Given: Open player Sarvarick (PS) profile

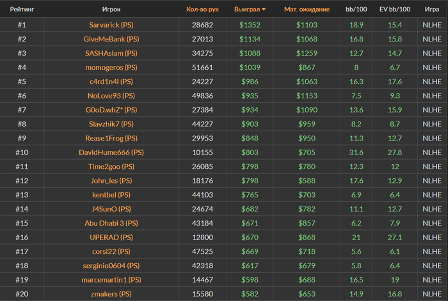Looking at the screenshot, I should click(x=111, y=25).
